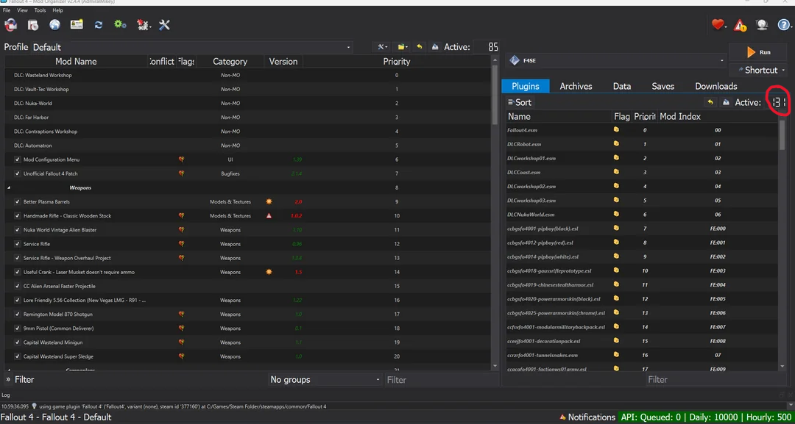
Task: Click the flag icon for DLCRobot.esm
Action: pos(617,144)
